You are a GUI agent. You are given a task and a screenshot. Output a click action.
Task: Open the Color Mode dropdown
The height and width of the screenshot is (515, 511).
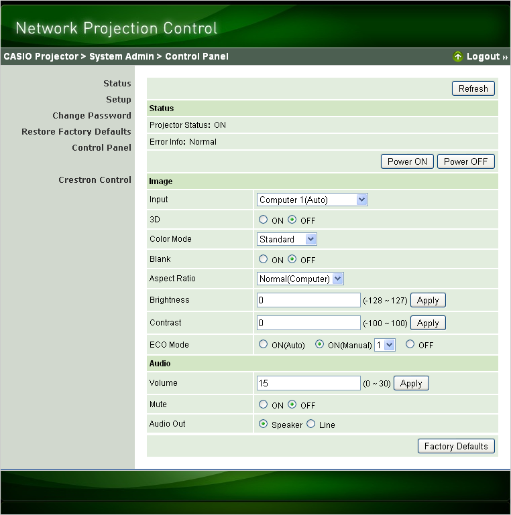(x=286, y=240)
